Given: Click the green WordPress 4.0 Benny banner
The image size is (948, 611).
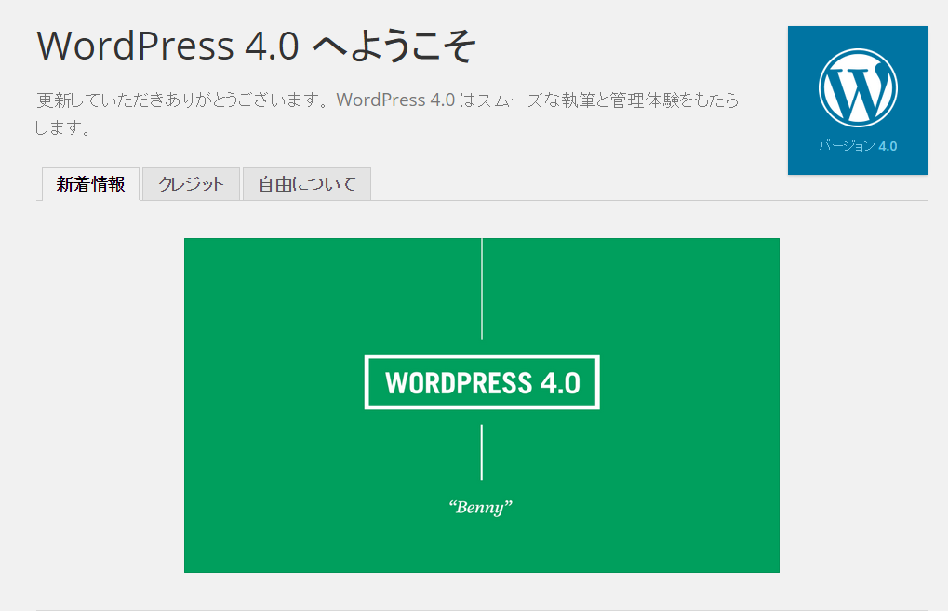Looking at the screenshot, I should [x=482, y=405].
